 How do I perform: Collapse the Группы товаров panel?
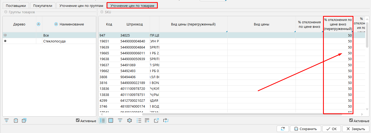point(6,12)
